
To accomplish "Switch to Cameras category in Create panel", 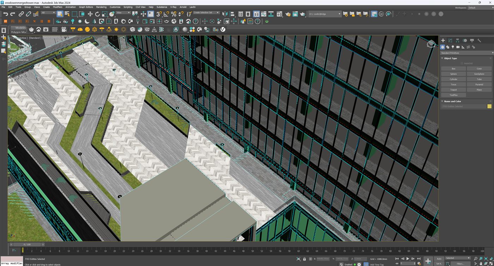I will [x=458, y=47].
